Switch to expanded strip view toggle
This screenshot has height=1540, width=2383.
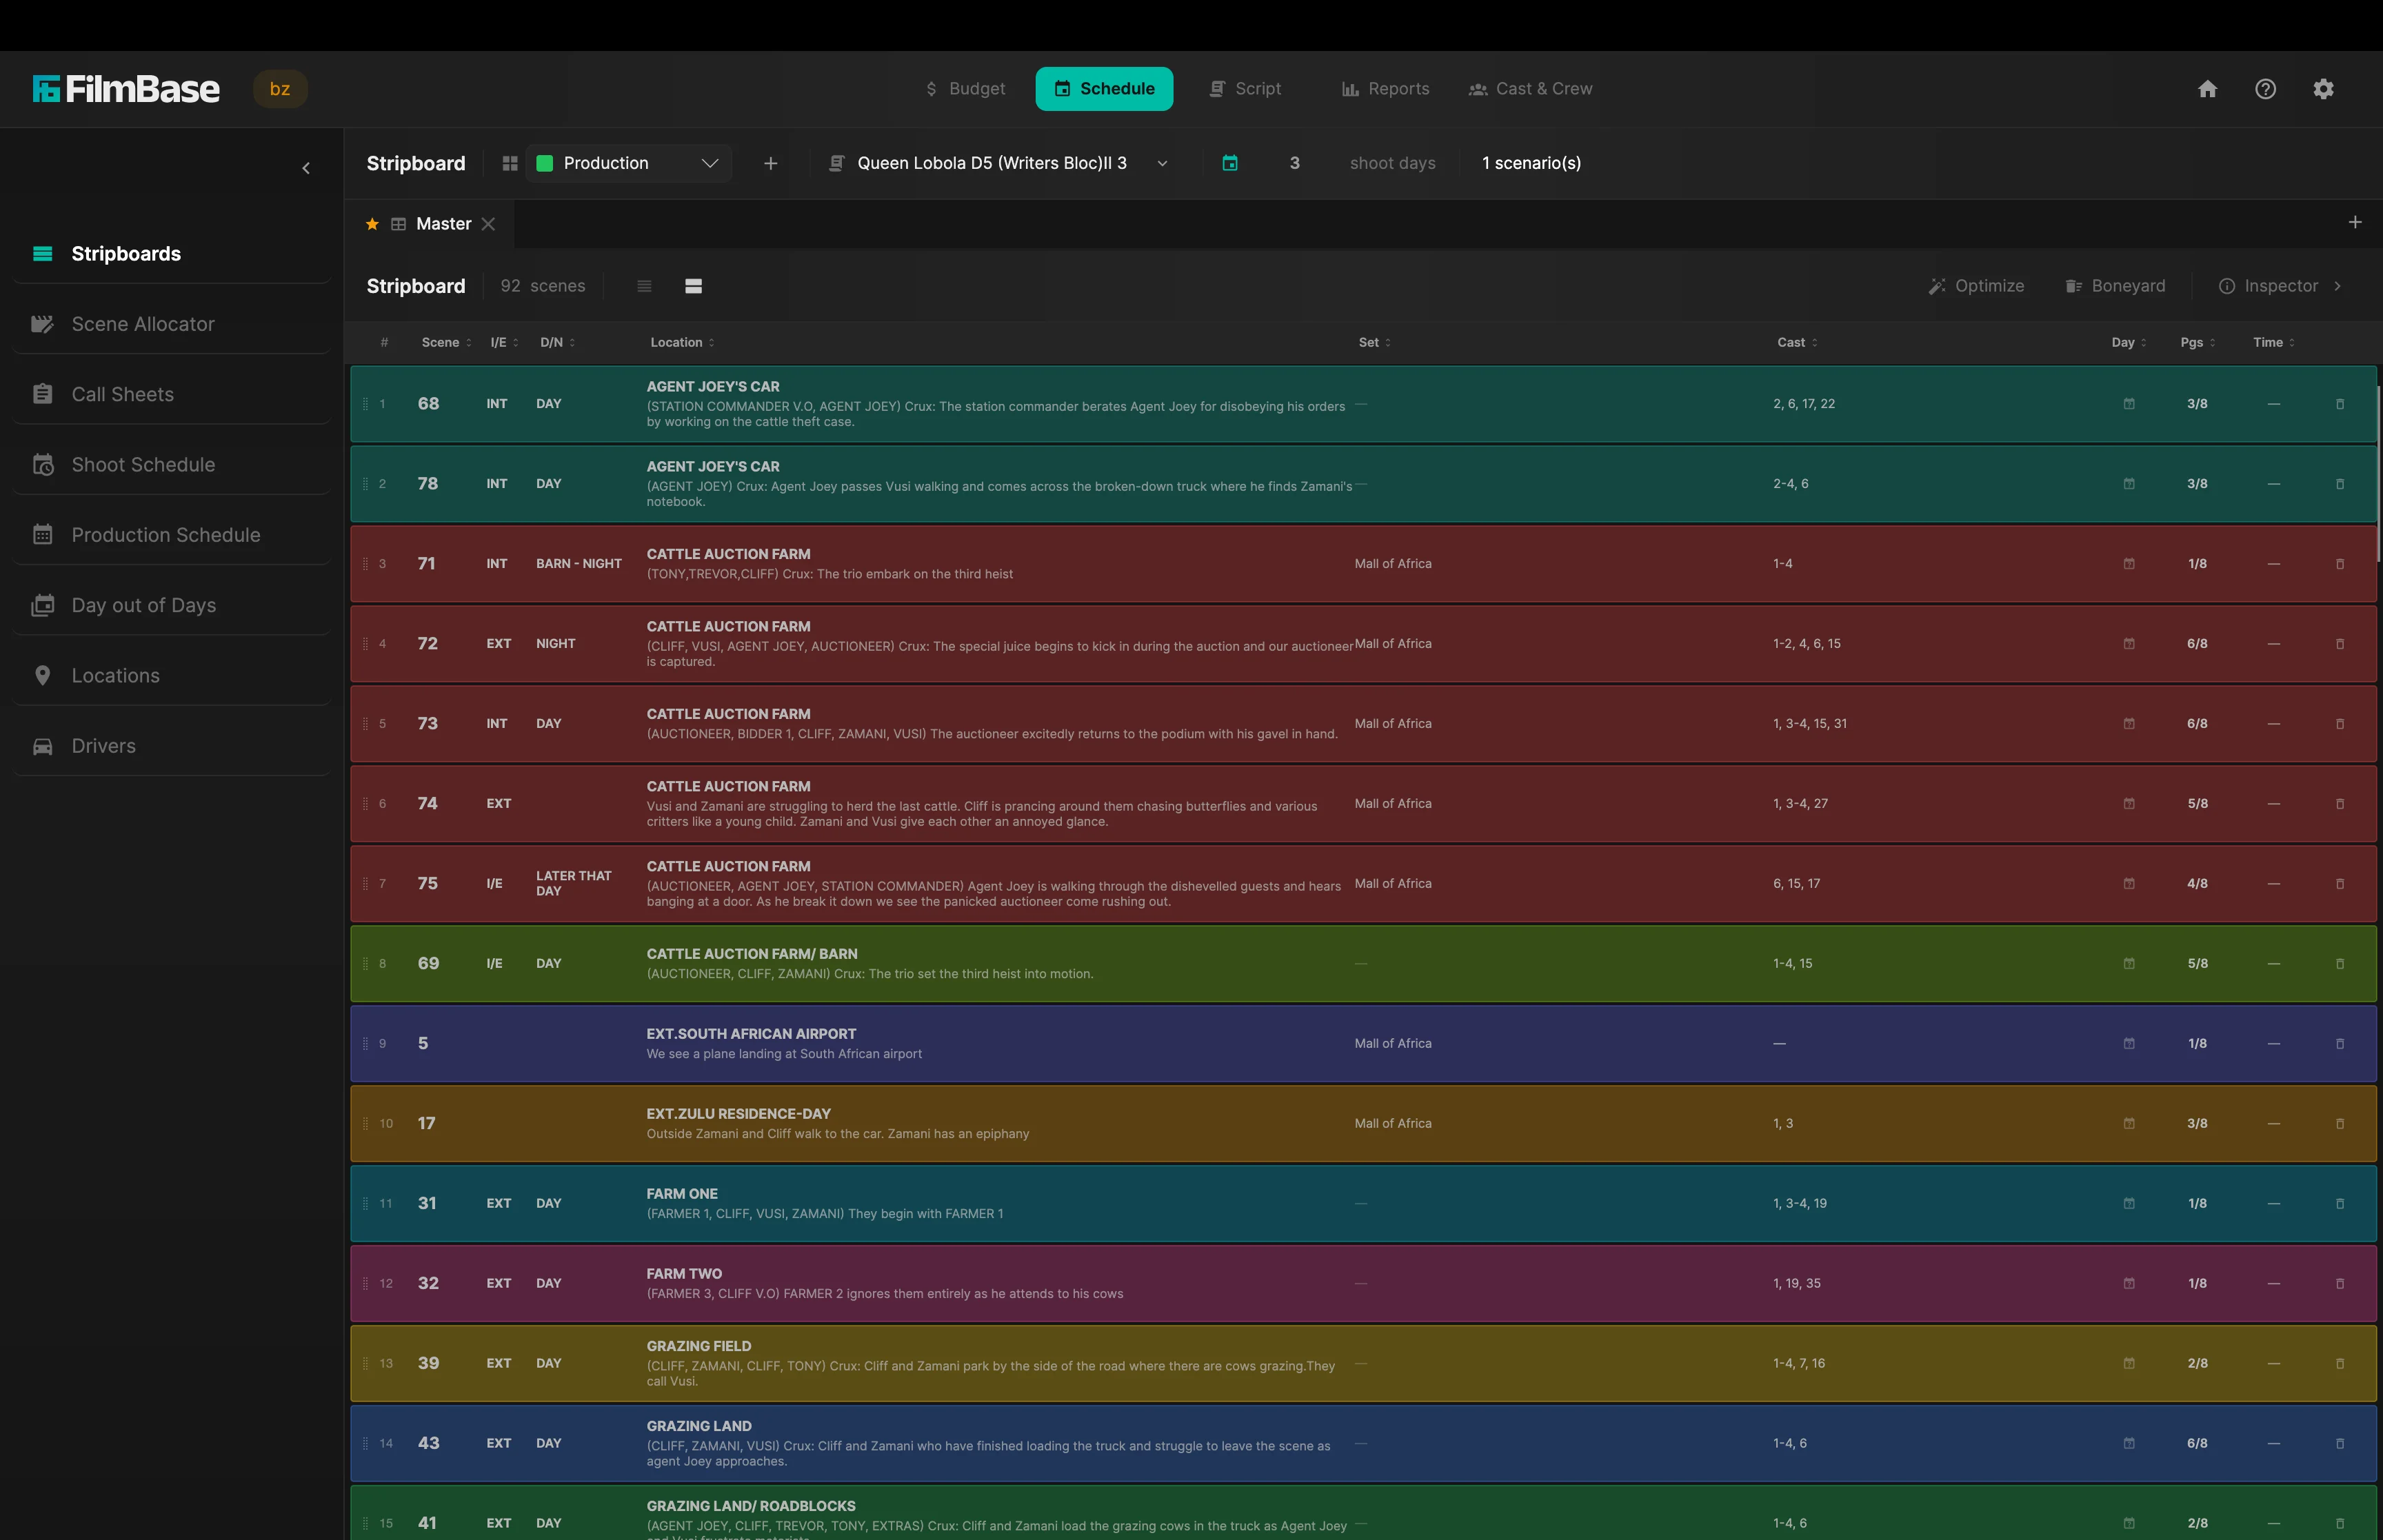[x=693, y=286]
